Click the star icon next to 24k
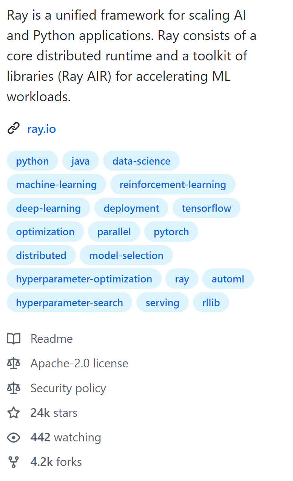The image size is (293, 481). [14, 413]
